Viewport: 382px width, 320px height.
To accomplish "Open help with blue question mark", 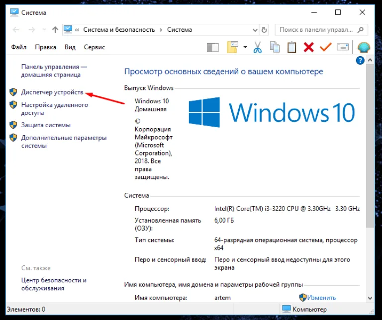I will [x=360, y=60].
